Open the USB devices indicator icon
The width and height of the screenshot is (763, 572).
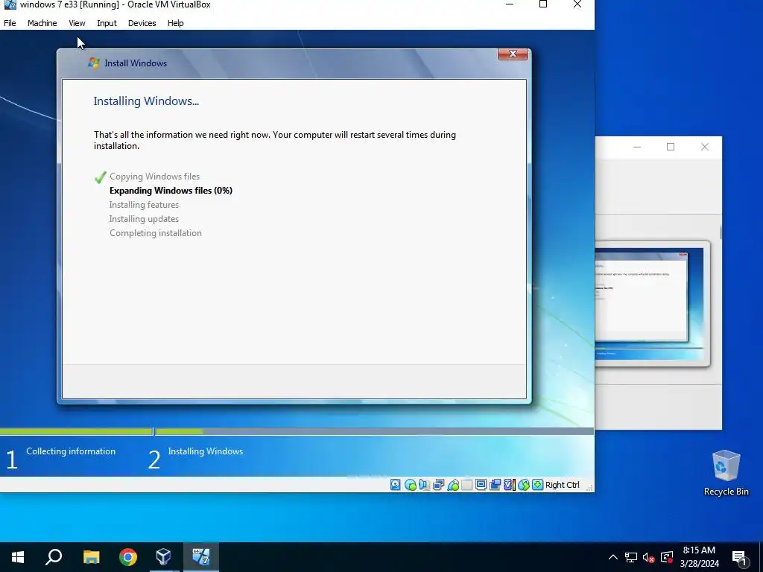[x=453, y=484]
